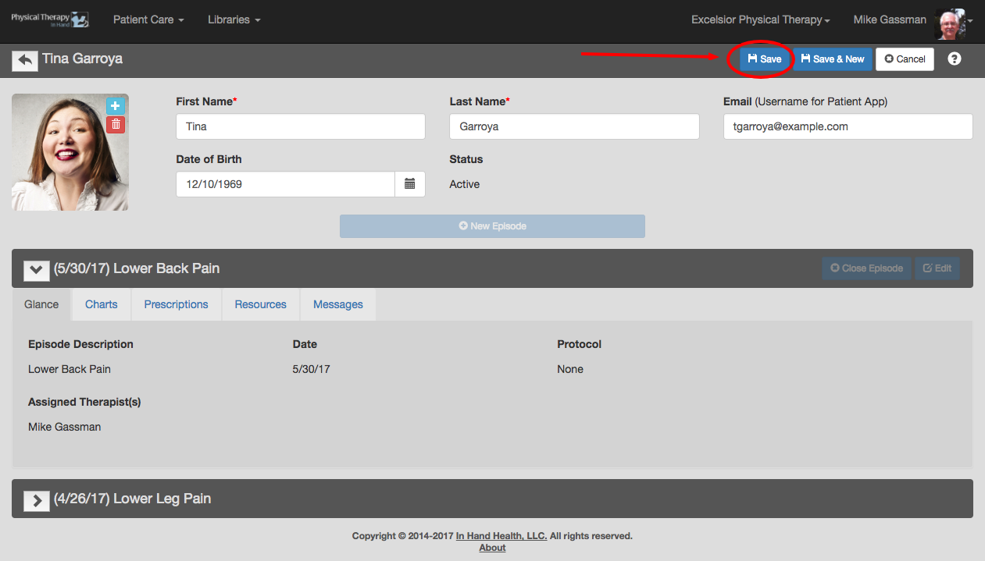Click Mike Gassman's profile picture

[x=950, y=23]
